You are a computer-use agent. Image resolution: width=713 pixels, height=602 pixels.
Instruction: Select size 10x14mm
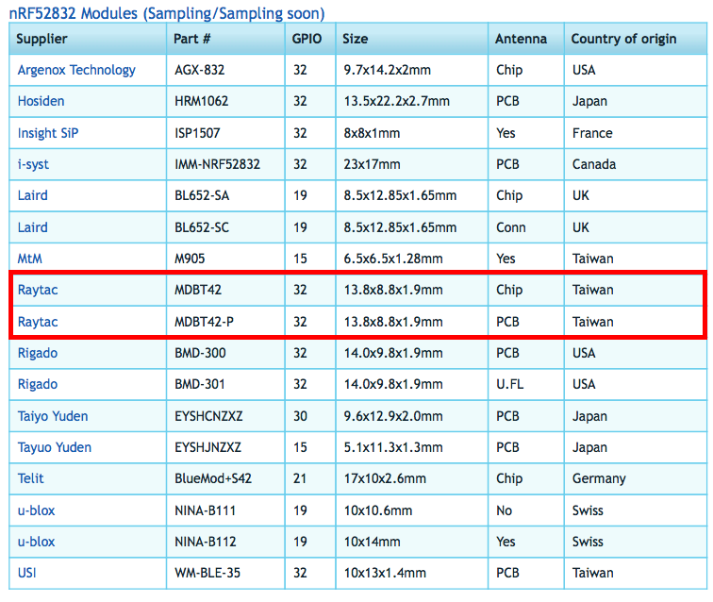pyautogui.click(x=372, y=542)
